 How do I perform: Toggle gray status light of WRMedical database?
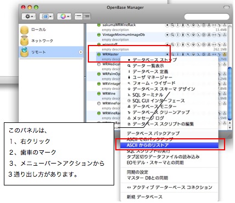pyautogui.click(x=99, y=64)
